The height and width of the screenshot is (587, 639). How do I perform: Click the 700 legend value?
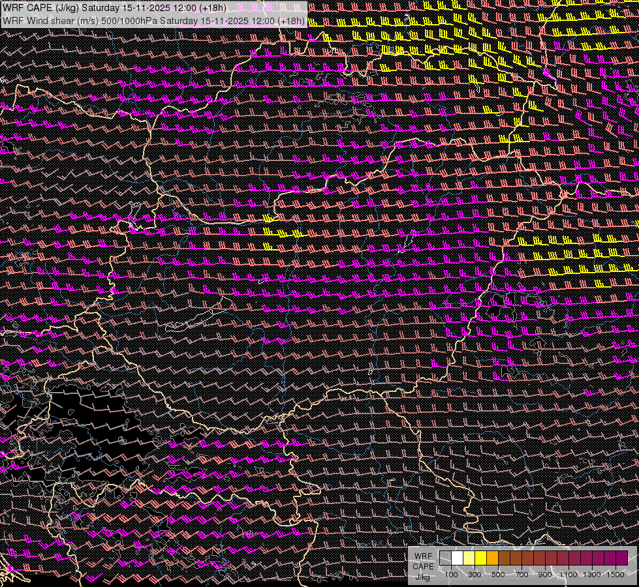522,575
